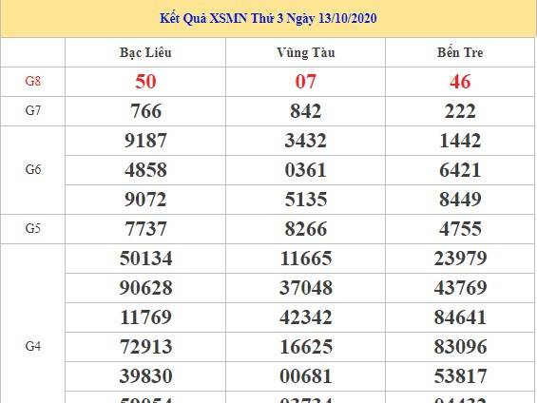
Task: Click the G5 prize row label
Action: click(33, 228)
